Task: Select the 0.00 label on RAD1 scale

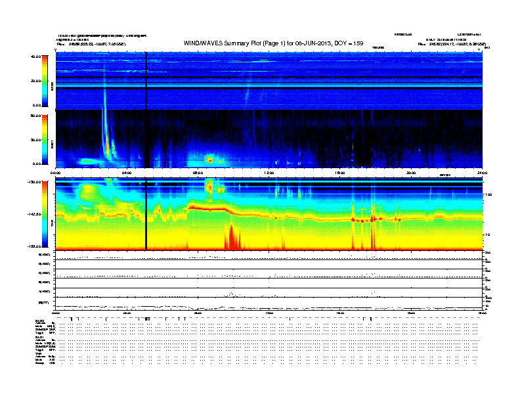Action: click(x=37, y=164)
